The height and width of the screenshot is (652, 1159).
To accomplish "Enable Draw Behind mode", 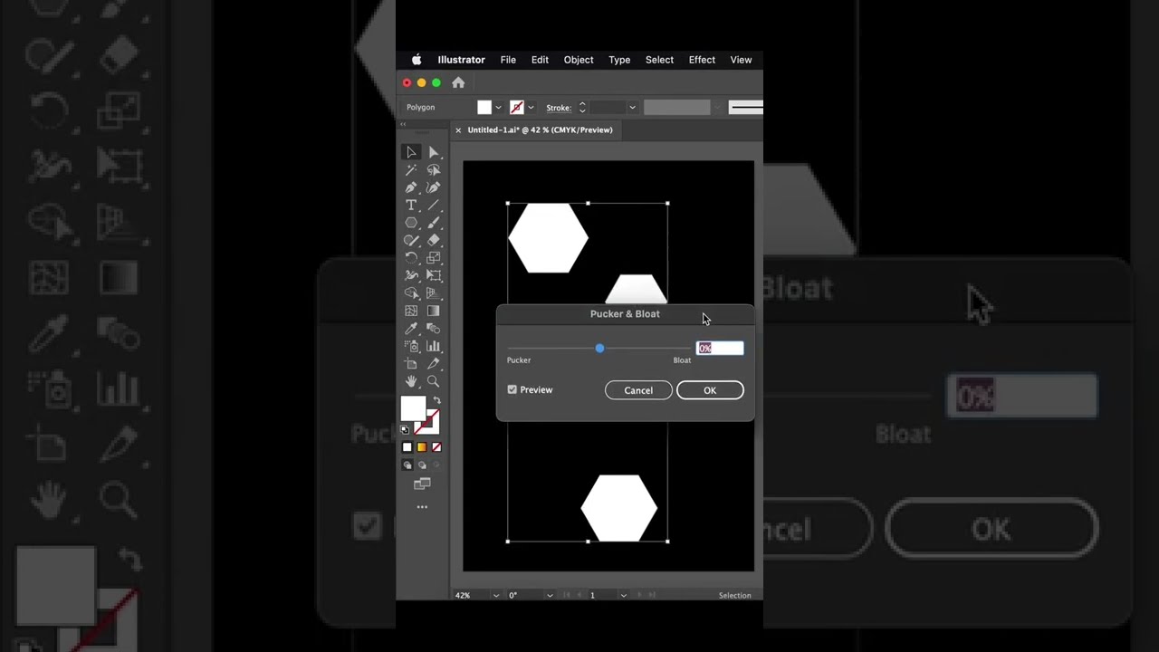I will 421,465.
